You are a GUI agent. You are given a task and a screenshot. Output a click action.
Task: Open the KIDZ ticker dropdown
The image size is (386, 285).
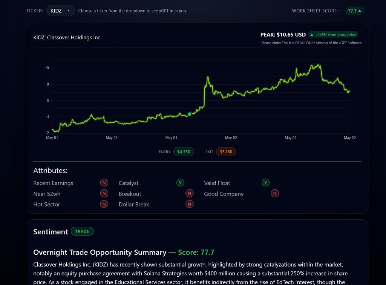60,11
